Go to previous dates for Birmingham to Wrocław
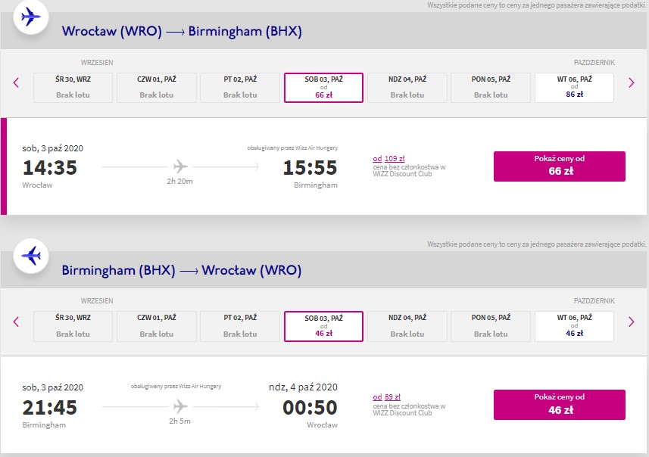649x457 pixels. [16, 322]
